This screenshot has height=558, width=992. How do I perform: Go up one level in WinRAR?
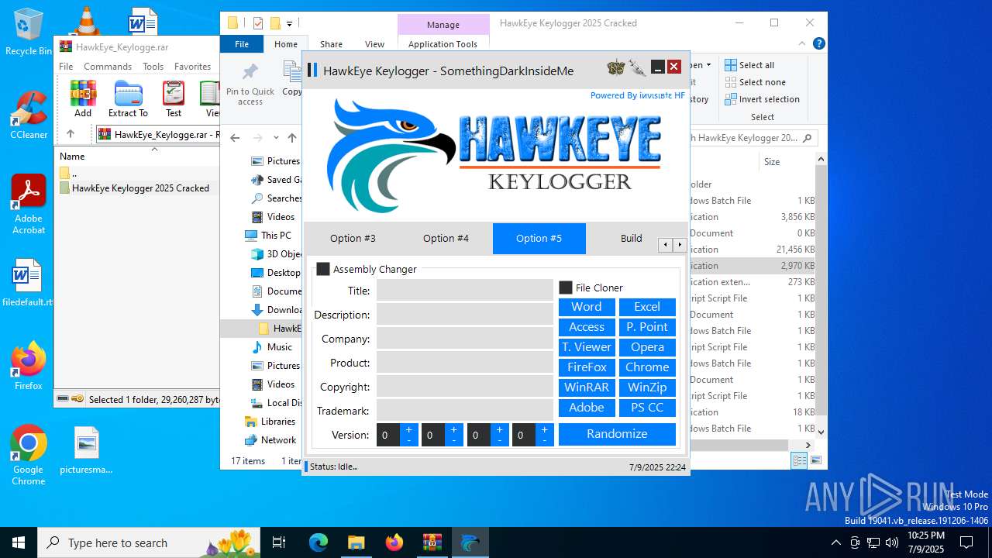pos(71,134)
